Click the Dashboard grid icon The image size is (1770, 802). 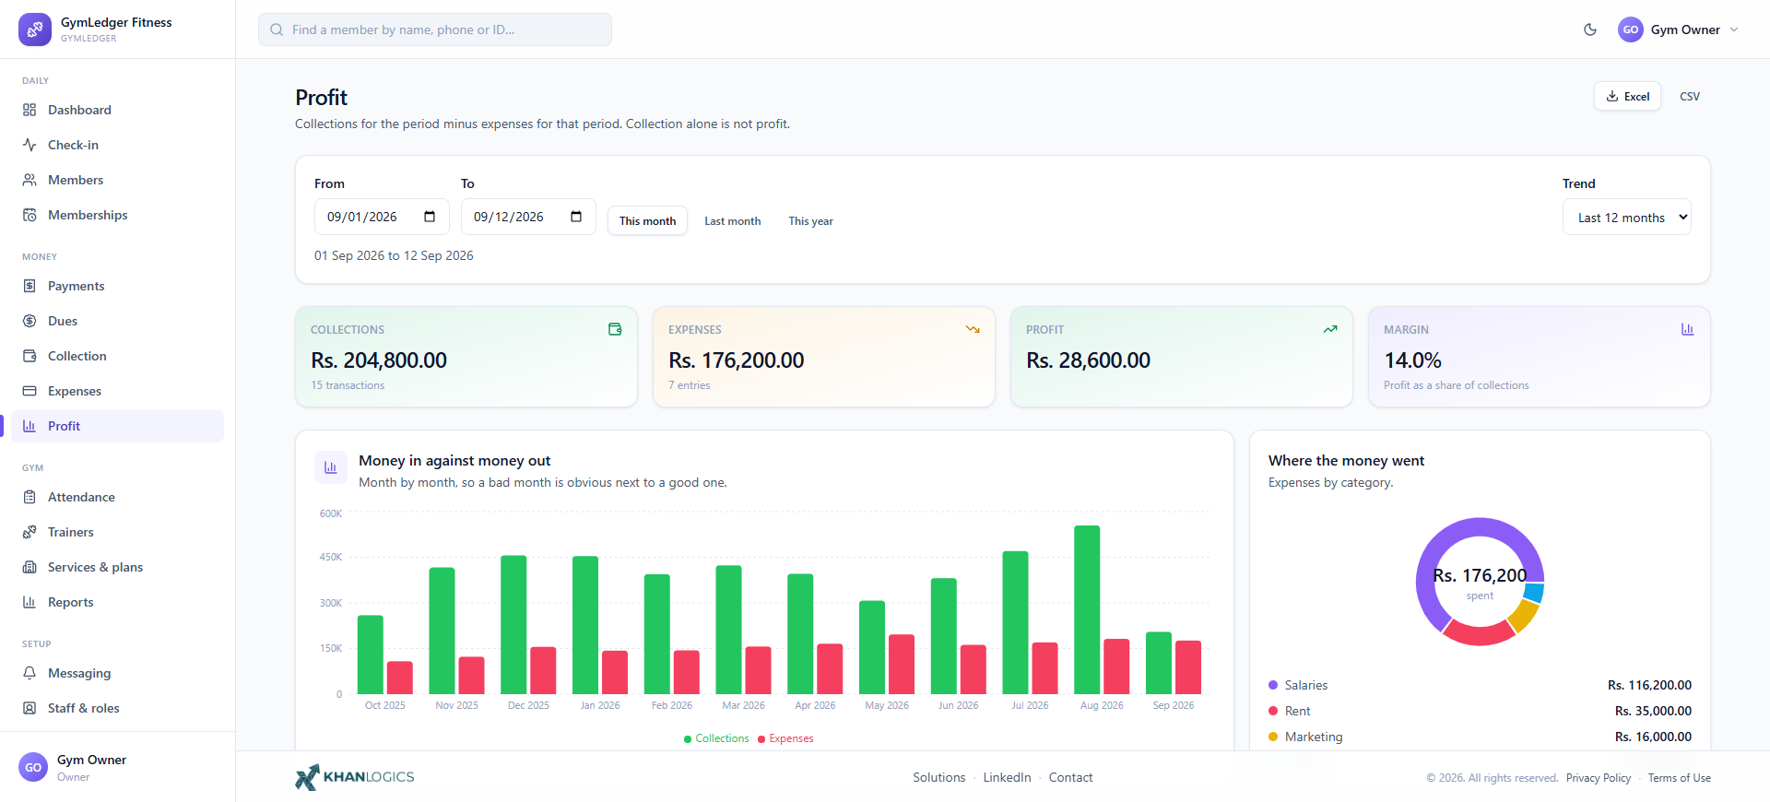29,110
